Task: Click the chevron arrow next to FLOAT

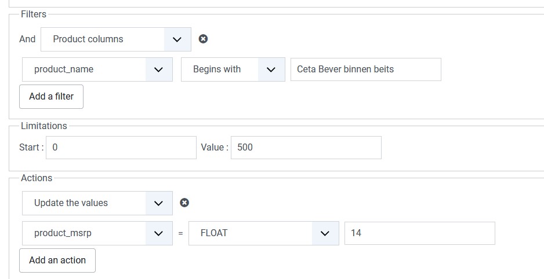Action: [x=325, y=233]
